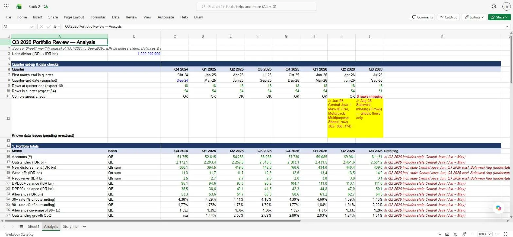
Task: Open the HF account avatar
Action: pos(506,6)
